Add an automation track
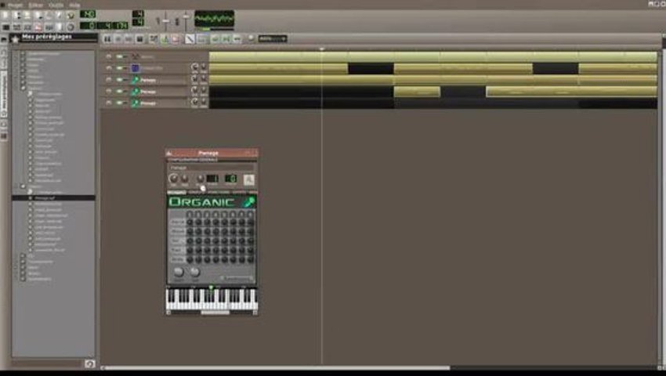666x376 pixels. [175, 38]
